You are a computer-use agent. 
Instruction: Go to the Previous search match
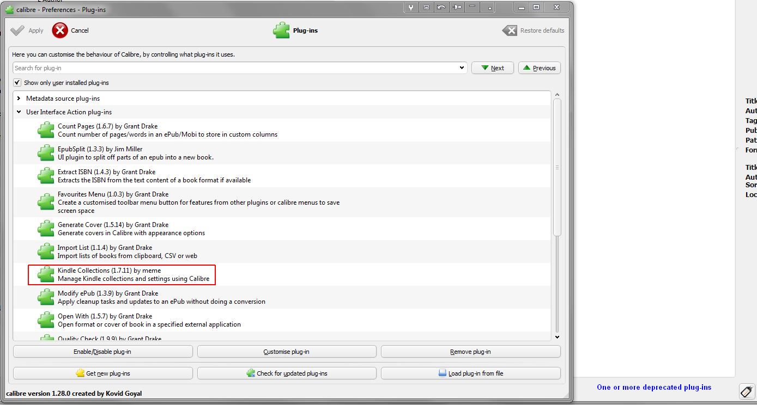click(x=540, y=68)
